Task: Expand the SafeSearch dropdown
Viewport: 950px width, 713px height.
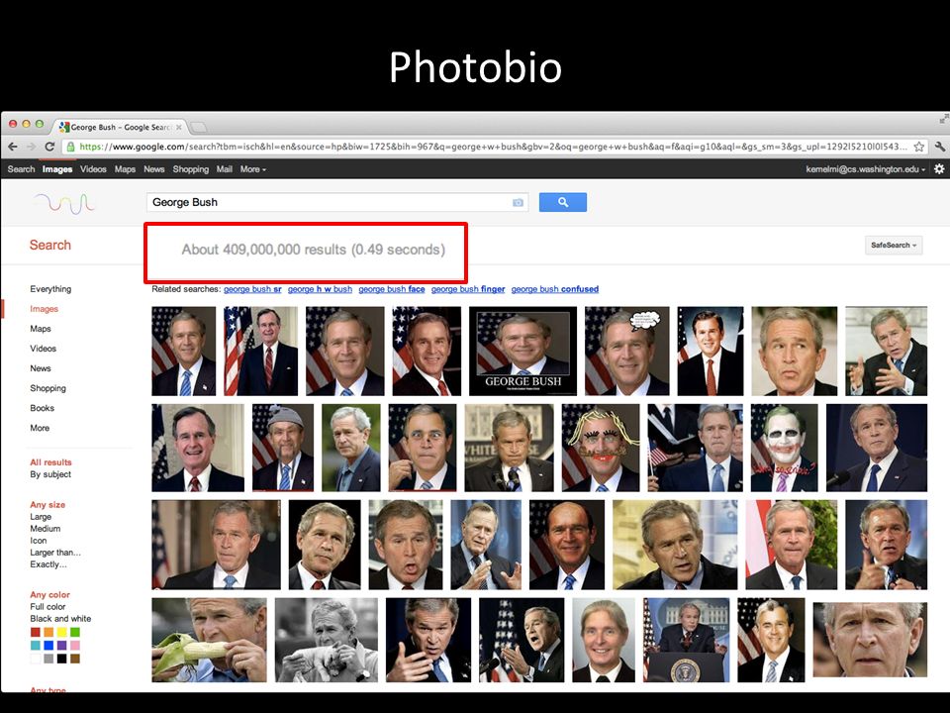Action: 894,245
